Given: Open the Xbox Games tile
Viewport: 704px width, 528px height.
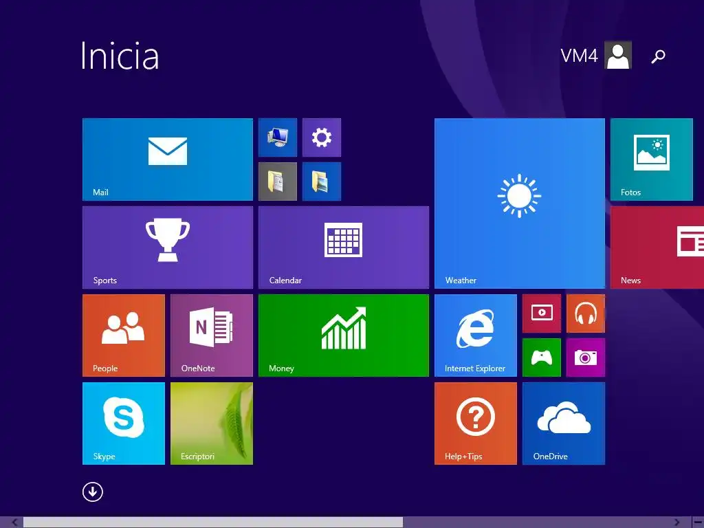Looking at the screenshot, I should 542,357.
